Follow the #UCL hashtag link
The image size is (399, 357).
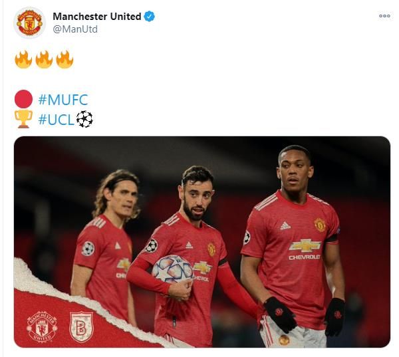(x=57, y=120)
